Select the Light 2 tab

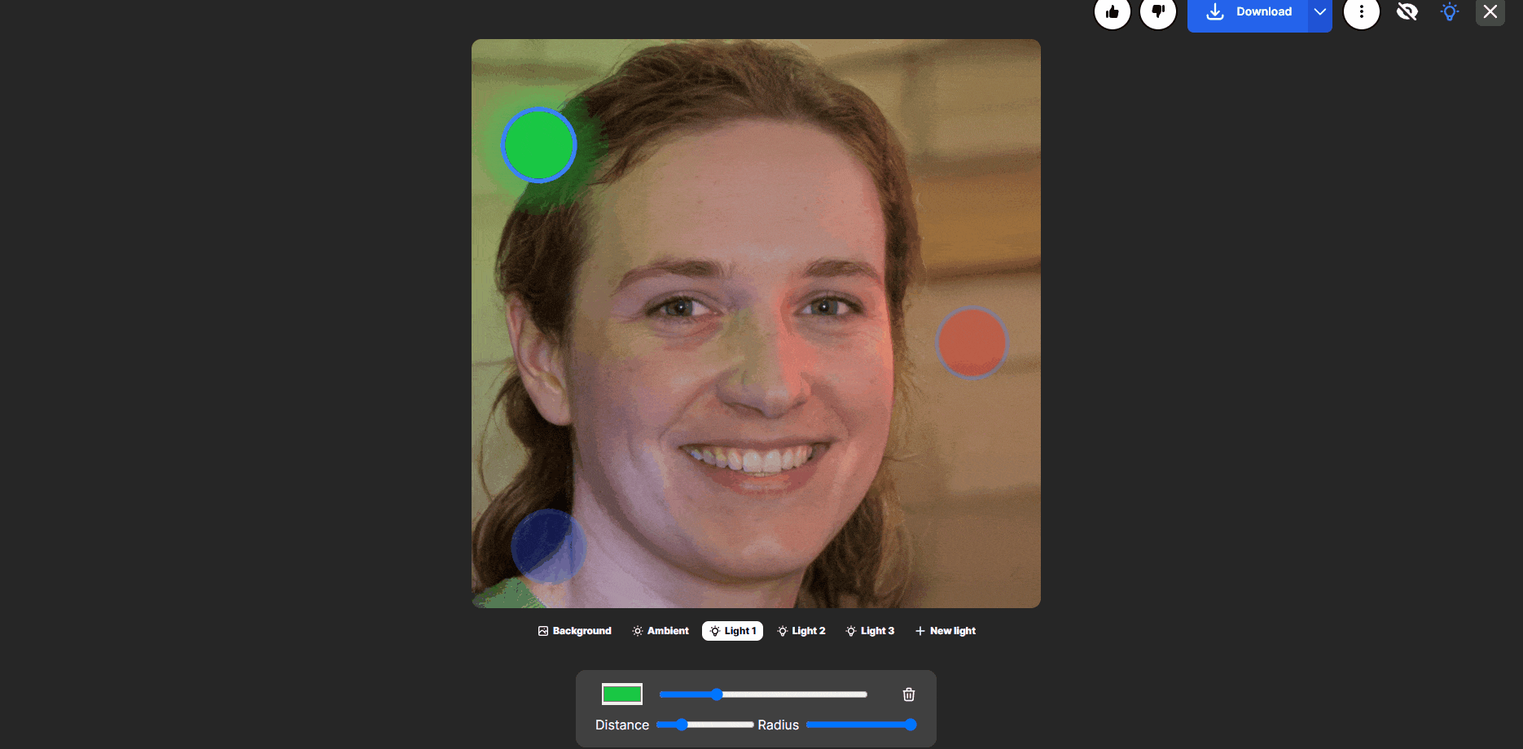(x=801, y=631)
